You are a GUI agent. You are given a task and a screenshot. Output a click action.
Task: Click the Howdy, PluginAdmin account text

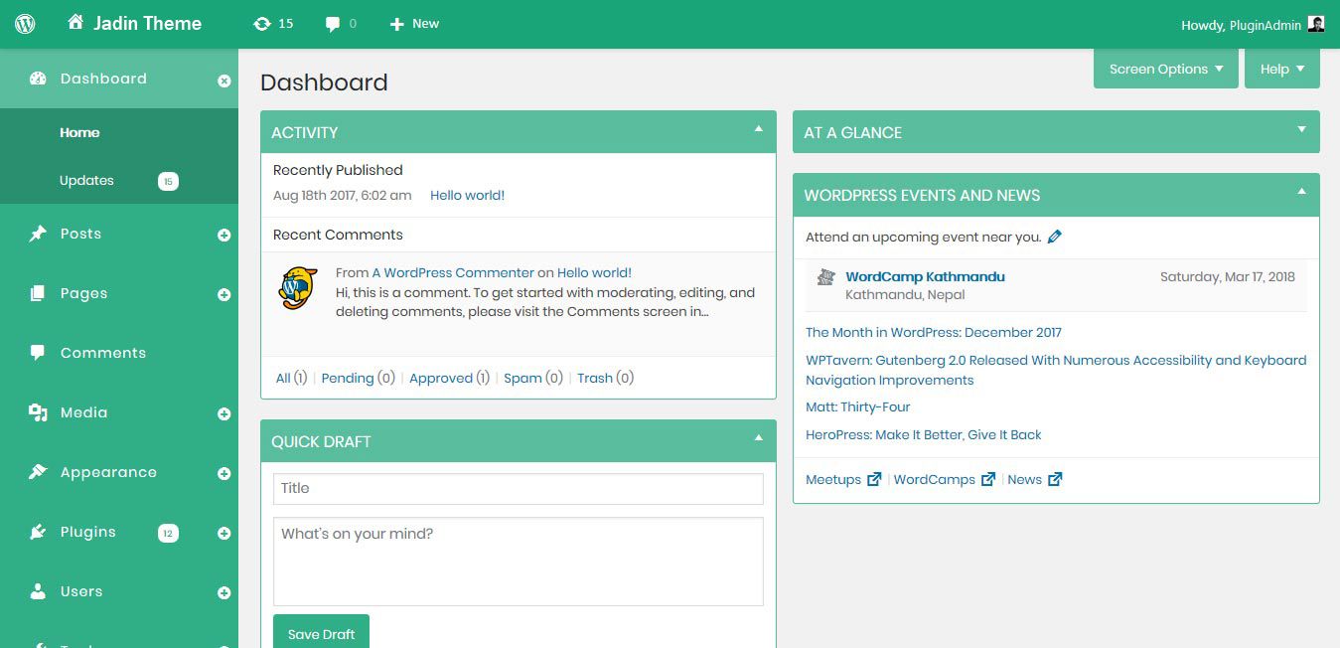tap(1241, 25)
